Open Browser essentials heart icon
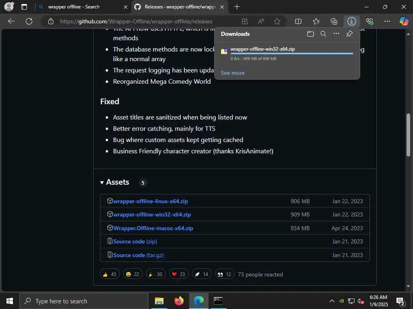Image resolution: width=413 pixels, height=309 pixels. 369,21
